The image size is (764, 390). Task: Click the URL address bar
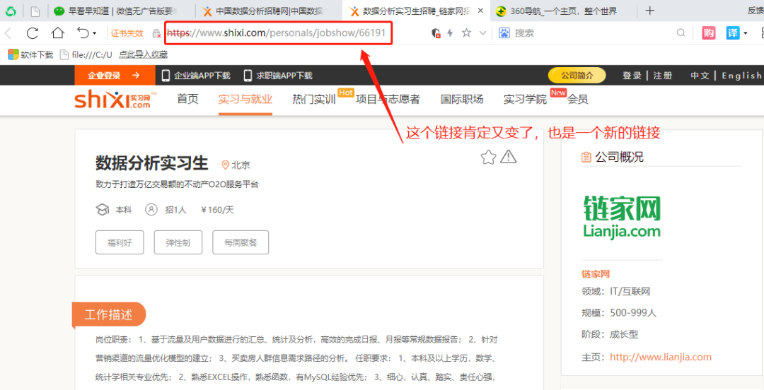coord(278,33)
